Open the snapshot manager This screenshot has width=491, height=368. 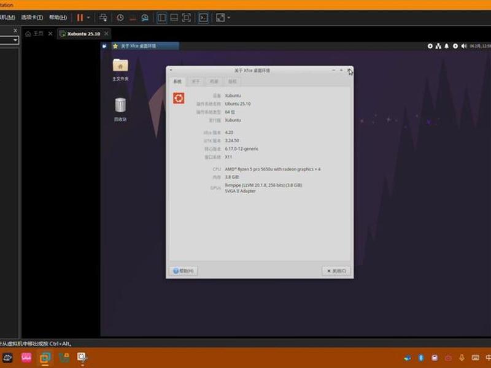coord(145,18)
